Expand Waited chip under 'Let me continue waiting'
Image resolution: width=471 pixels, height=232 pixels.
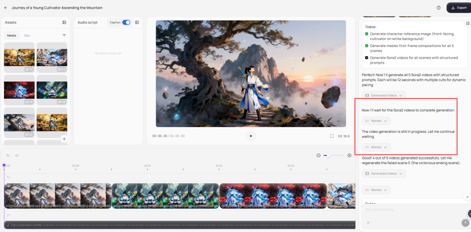tap(376, 147)
